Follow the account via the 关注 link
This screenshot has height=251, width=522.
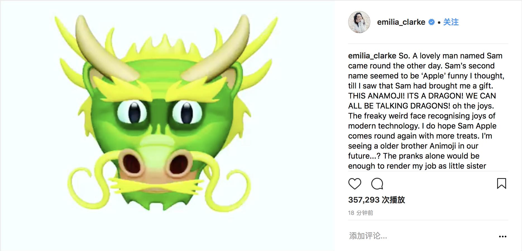point(451,22)
